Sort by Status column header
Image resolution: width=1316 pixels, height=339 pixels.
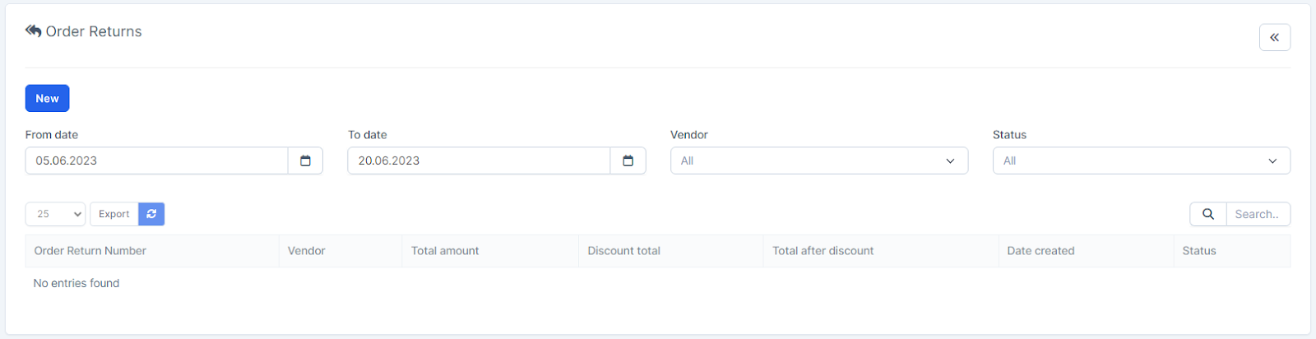click(x=1198, y=251)
